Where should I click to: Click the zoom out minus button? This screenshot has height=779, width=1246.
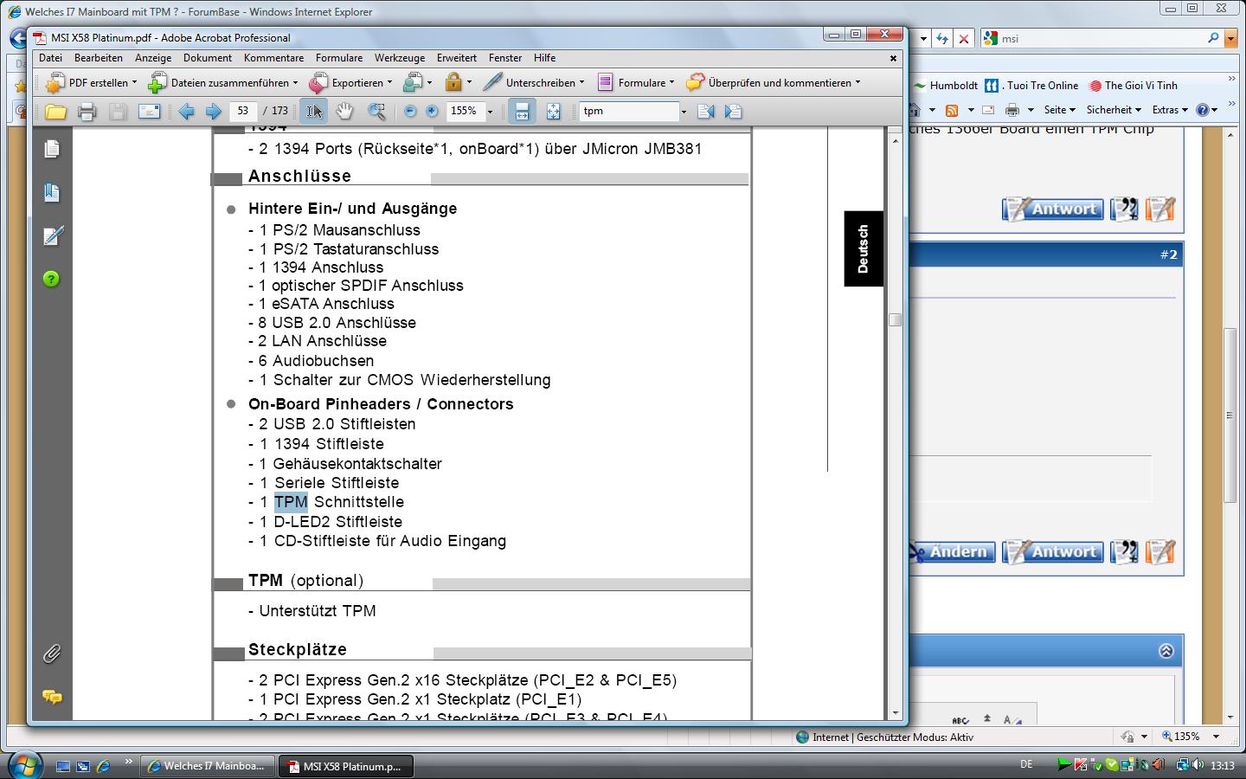[410, 112]
